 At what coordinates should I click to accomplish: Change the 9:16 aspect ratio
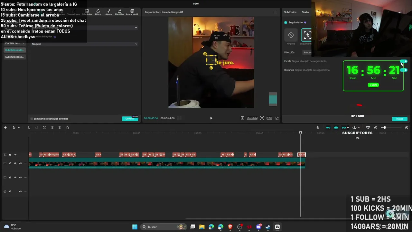pyautogui.click(x=269, y=118)
